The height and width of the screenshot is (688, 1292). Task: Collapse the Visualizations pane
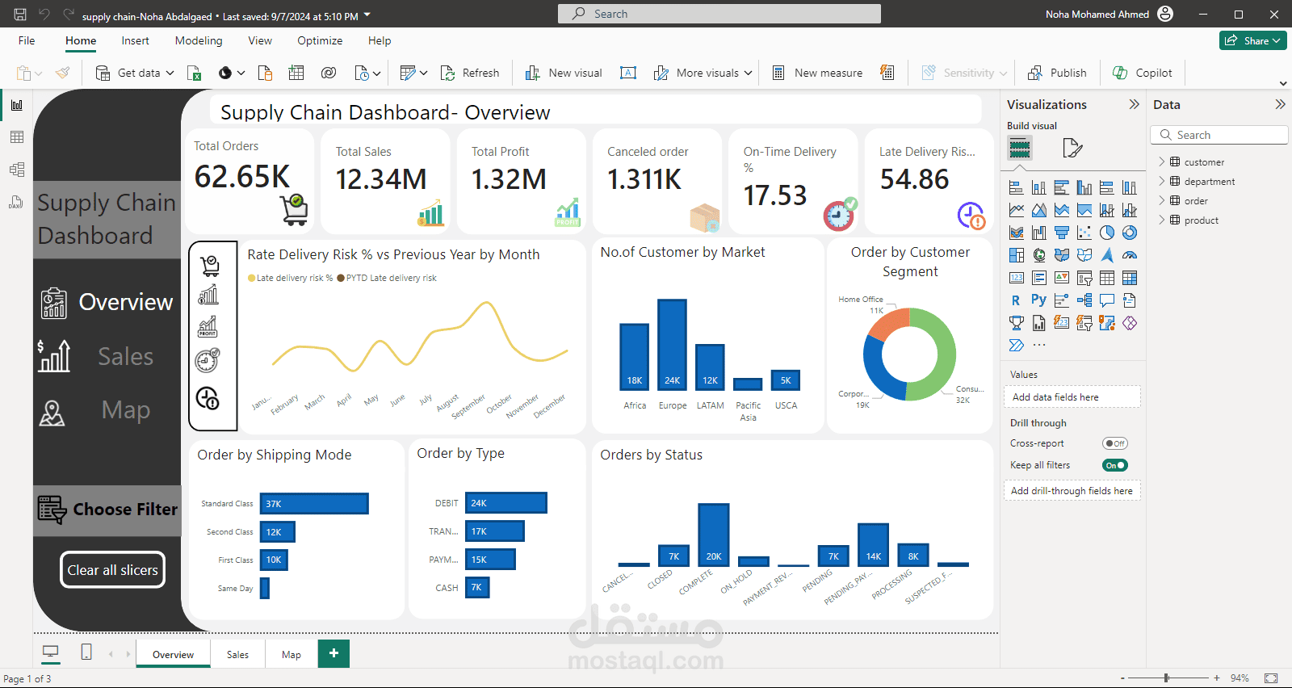tap(1134, 104)
